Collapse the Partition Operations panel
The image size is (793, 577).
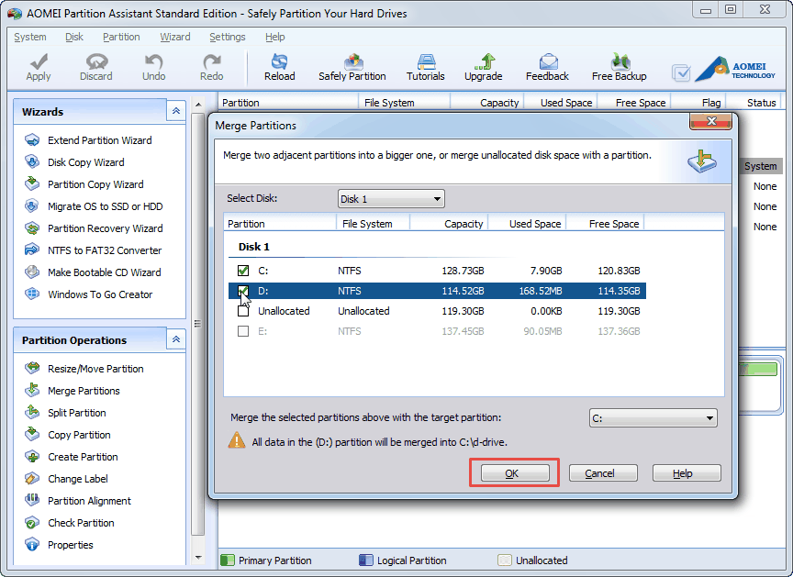[x=176, y=339]
